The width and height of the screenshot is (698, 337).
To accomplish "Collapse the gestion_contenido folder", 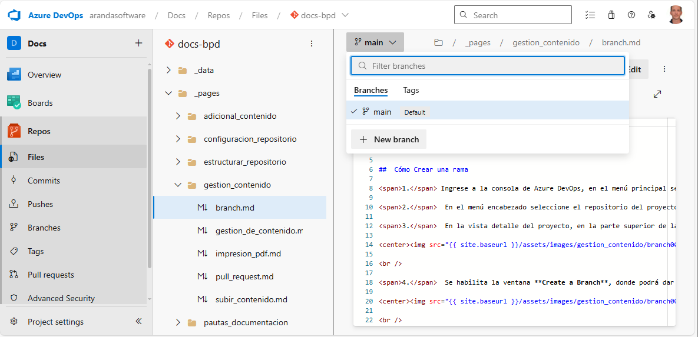I will pyautogui.click(x=178, y=185).
